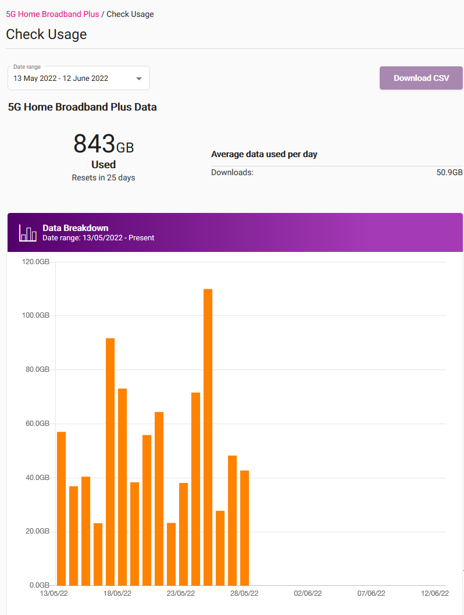Select the Check Usage breadcrumb entry
The image size is (464, 615).
pos(130,14)
